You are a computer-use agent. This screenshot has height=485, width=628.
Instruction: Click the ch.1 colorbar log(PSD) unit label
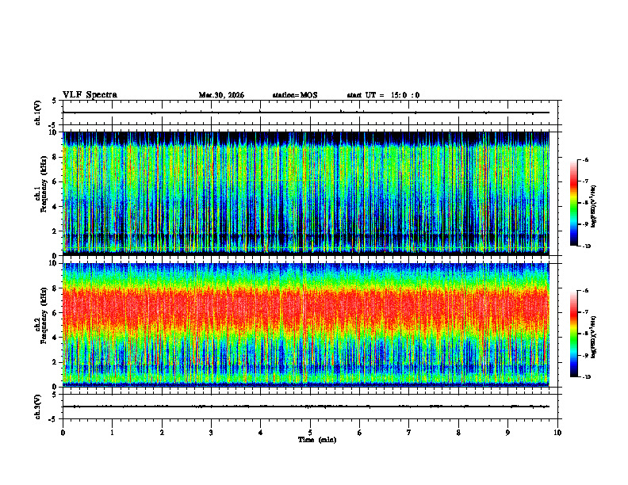point(594,206)
